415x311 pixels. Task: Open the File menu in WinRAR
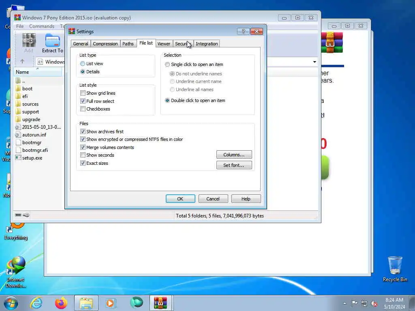click(20, 26)
